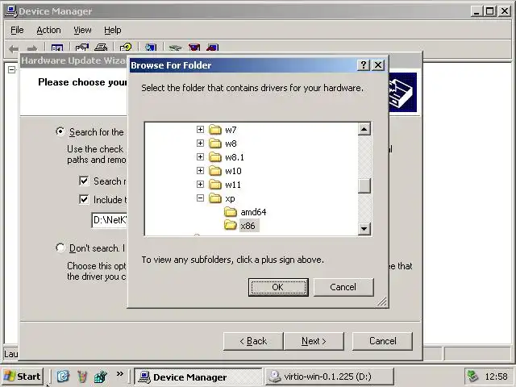Viewport: 516px width, 387px height.
Task: Click the w7 folder icon
Action: [x=215, y=130]
